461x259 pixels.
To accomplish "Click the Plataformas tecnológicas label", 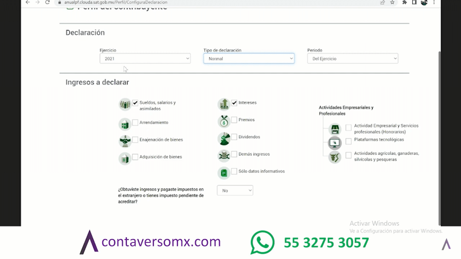I will (379, 139).
